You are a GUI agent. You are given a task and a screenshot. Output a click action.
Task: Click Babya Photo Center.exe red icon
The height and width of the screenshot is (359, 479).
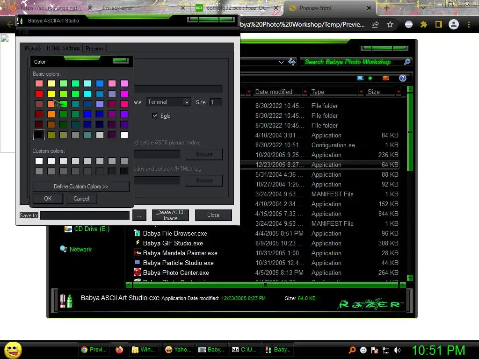click(137, 273)
